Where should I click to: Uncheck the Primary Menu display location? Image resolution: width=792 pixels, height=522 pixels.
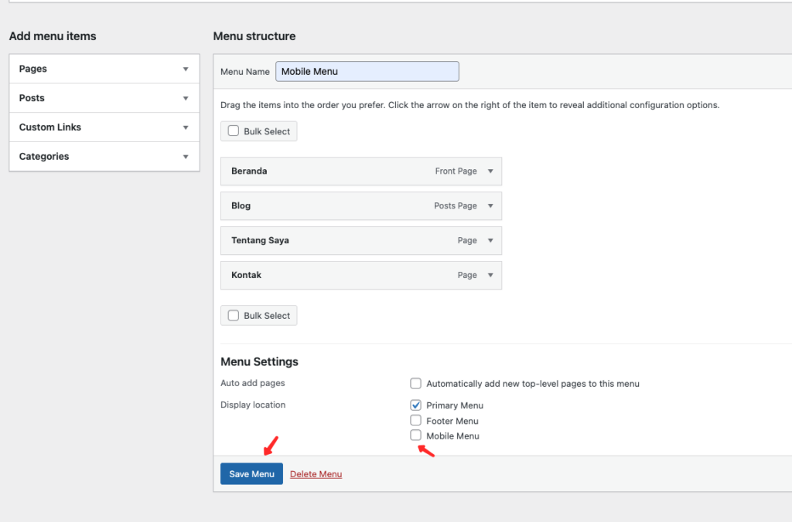[416, 405]
